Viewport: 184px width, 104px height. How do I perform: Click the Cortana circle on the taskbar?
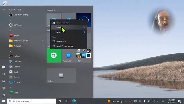[60, 101]
